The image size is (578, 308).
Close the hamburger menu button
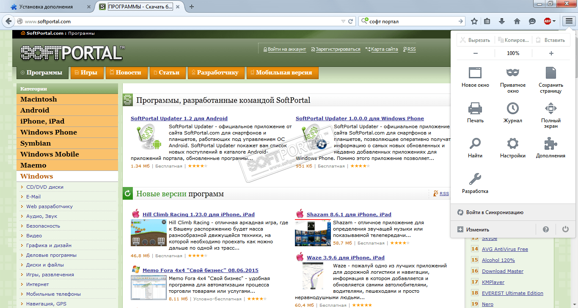(569, 21)
